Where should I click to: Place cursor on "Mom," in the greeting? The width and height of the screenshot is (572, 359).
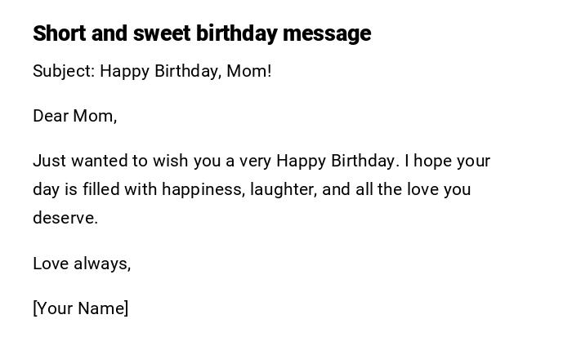[x=96, y=116]
